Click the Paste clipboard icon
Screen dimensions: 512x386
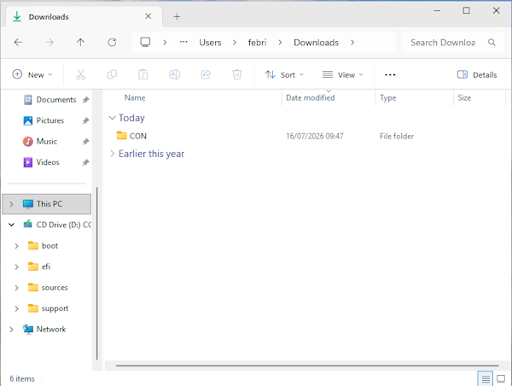(x=143, y=74)
